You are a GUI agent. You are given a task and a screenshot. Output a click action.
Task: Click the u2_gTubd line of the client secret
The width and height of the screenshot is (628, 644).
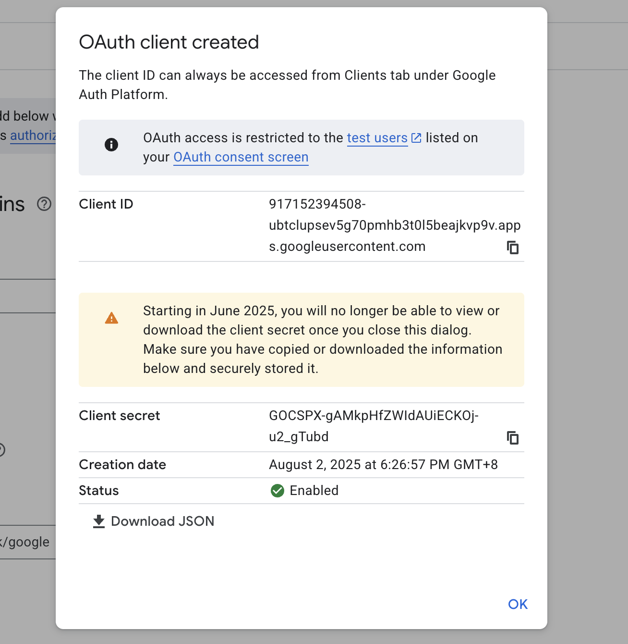click(x=299, y=437)
